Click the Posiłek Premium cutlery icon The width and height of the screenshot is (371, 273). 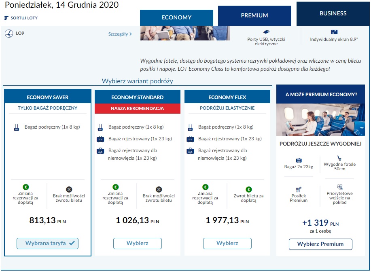pyautogui.click(x=299, y=190)
